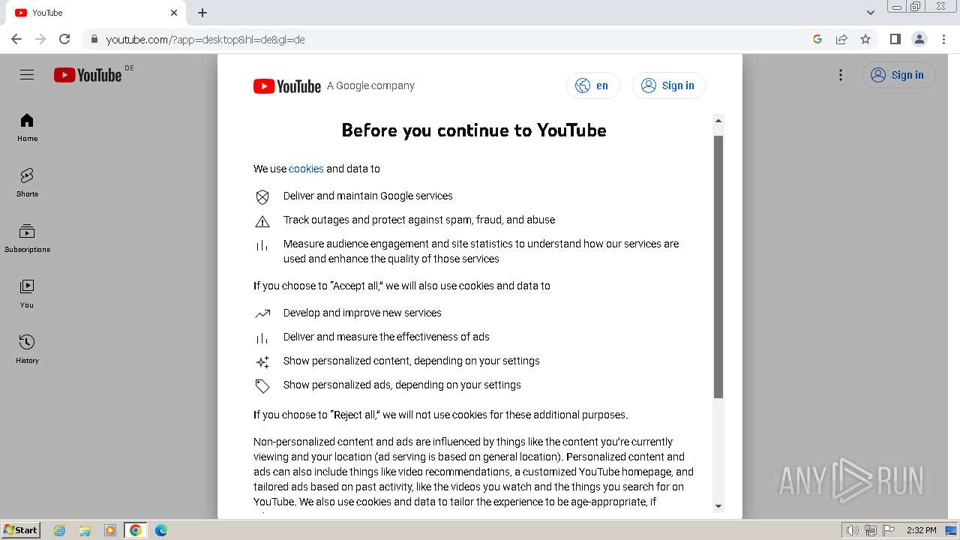Click the Chrome taskbar icon

(x=136, y=530)
